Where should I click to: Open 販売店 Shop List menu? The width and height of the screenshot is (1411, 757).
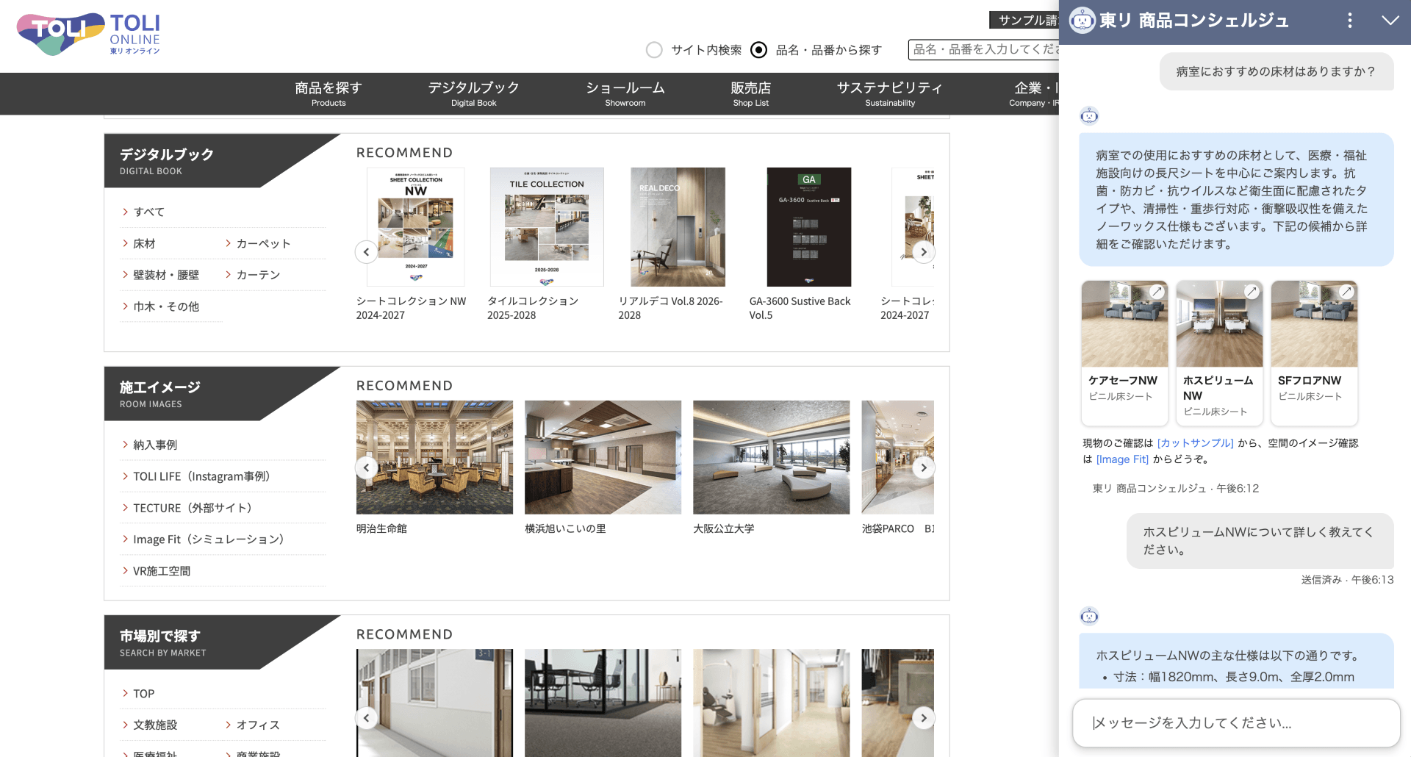pos(750,93)
